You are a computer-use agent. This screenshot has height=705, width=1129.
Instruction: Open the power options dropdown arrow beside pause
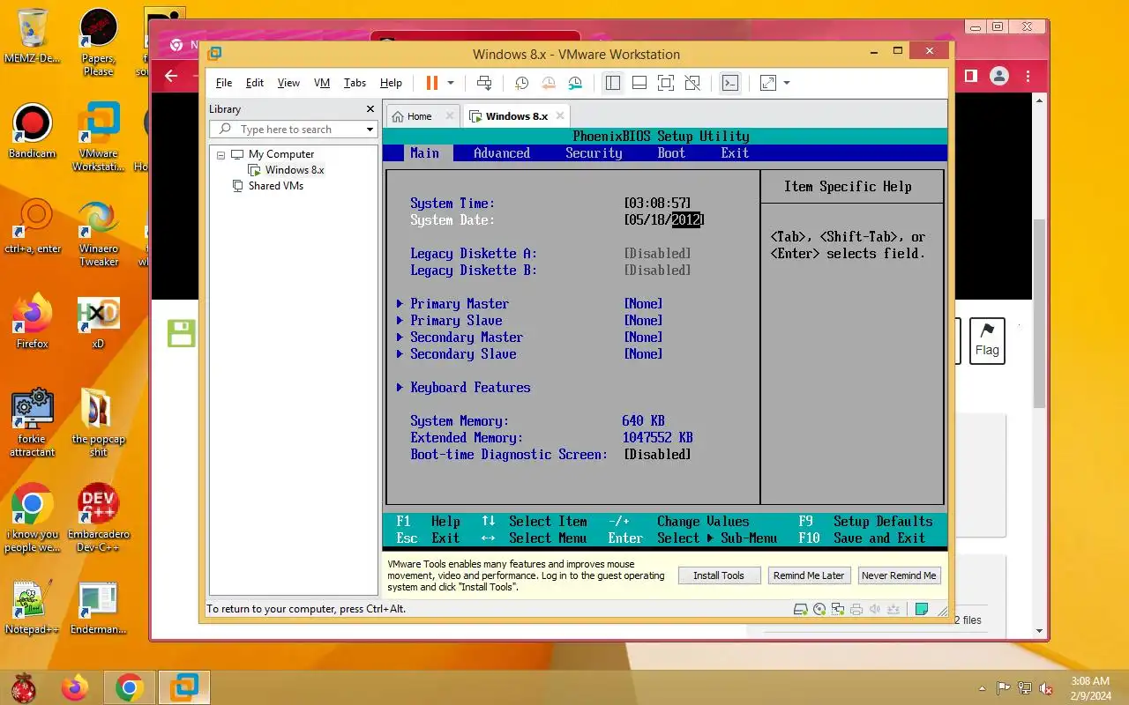(451, 83)
